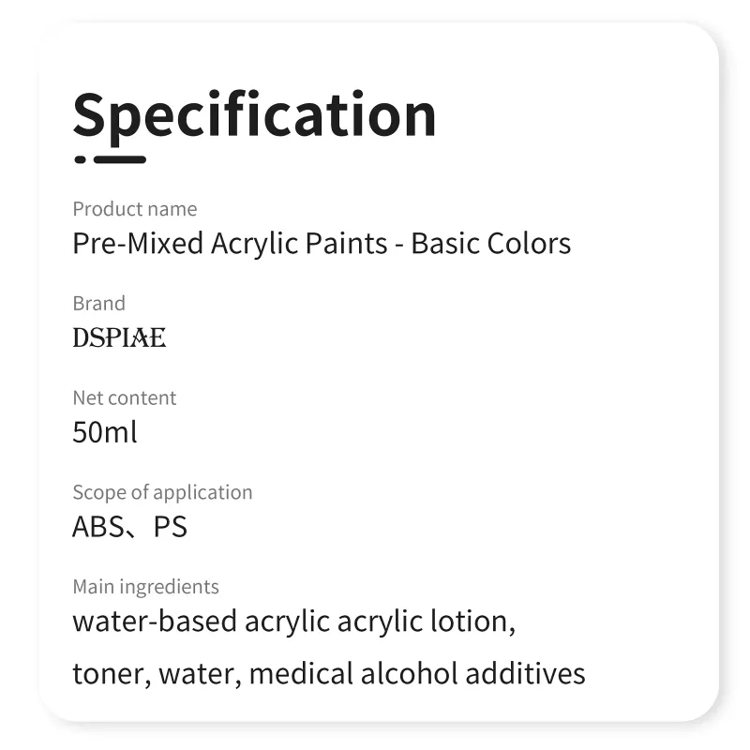Click the Product name label
The image size is (750, 750).
click(x=134, y=209)
